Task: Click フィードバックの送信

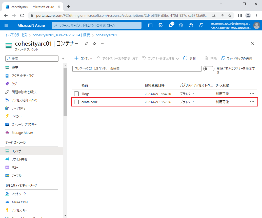Action: click(236, 58)
